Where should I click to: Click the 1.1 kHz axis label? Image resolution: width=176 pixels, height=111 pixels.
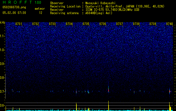[x=2, y=36]
